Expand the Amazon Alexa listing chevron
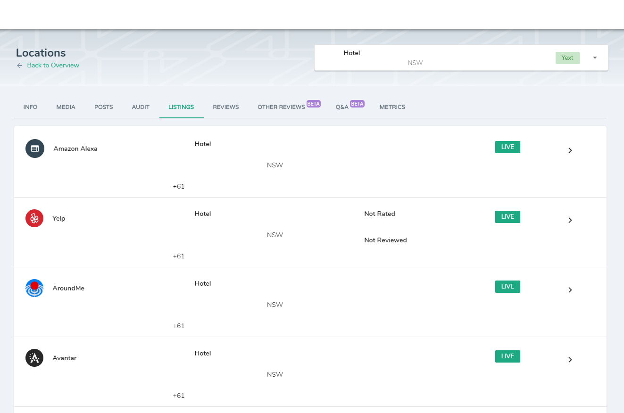Screen dimensions: 624x413 coord(570,150)
